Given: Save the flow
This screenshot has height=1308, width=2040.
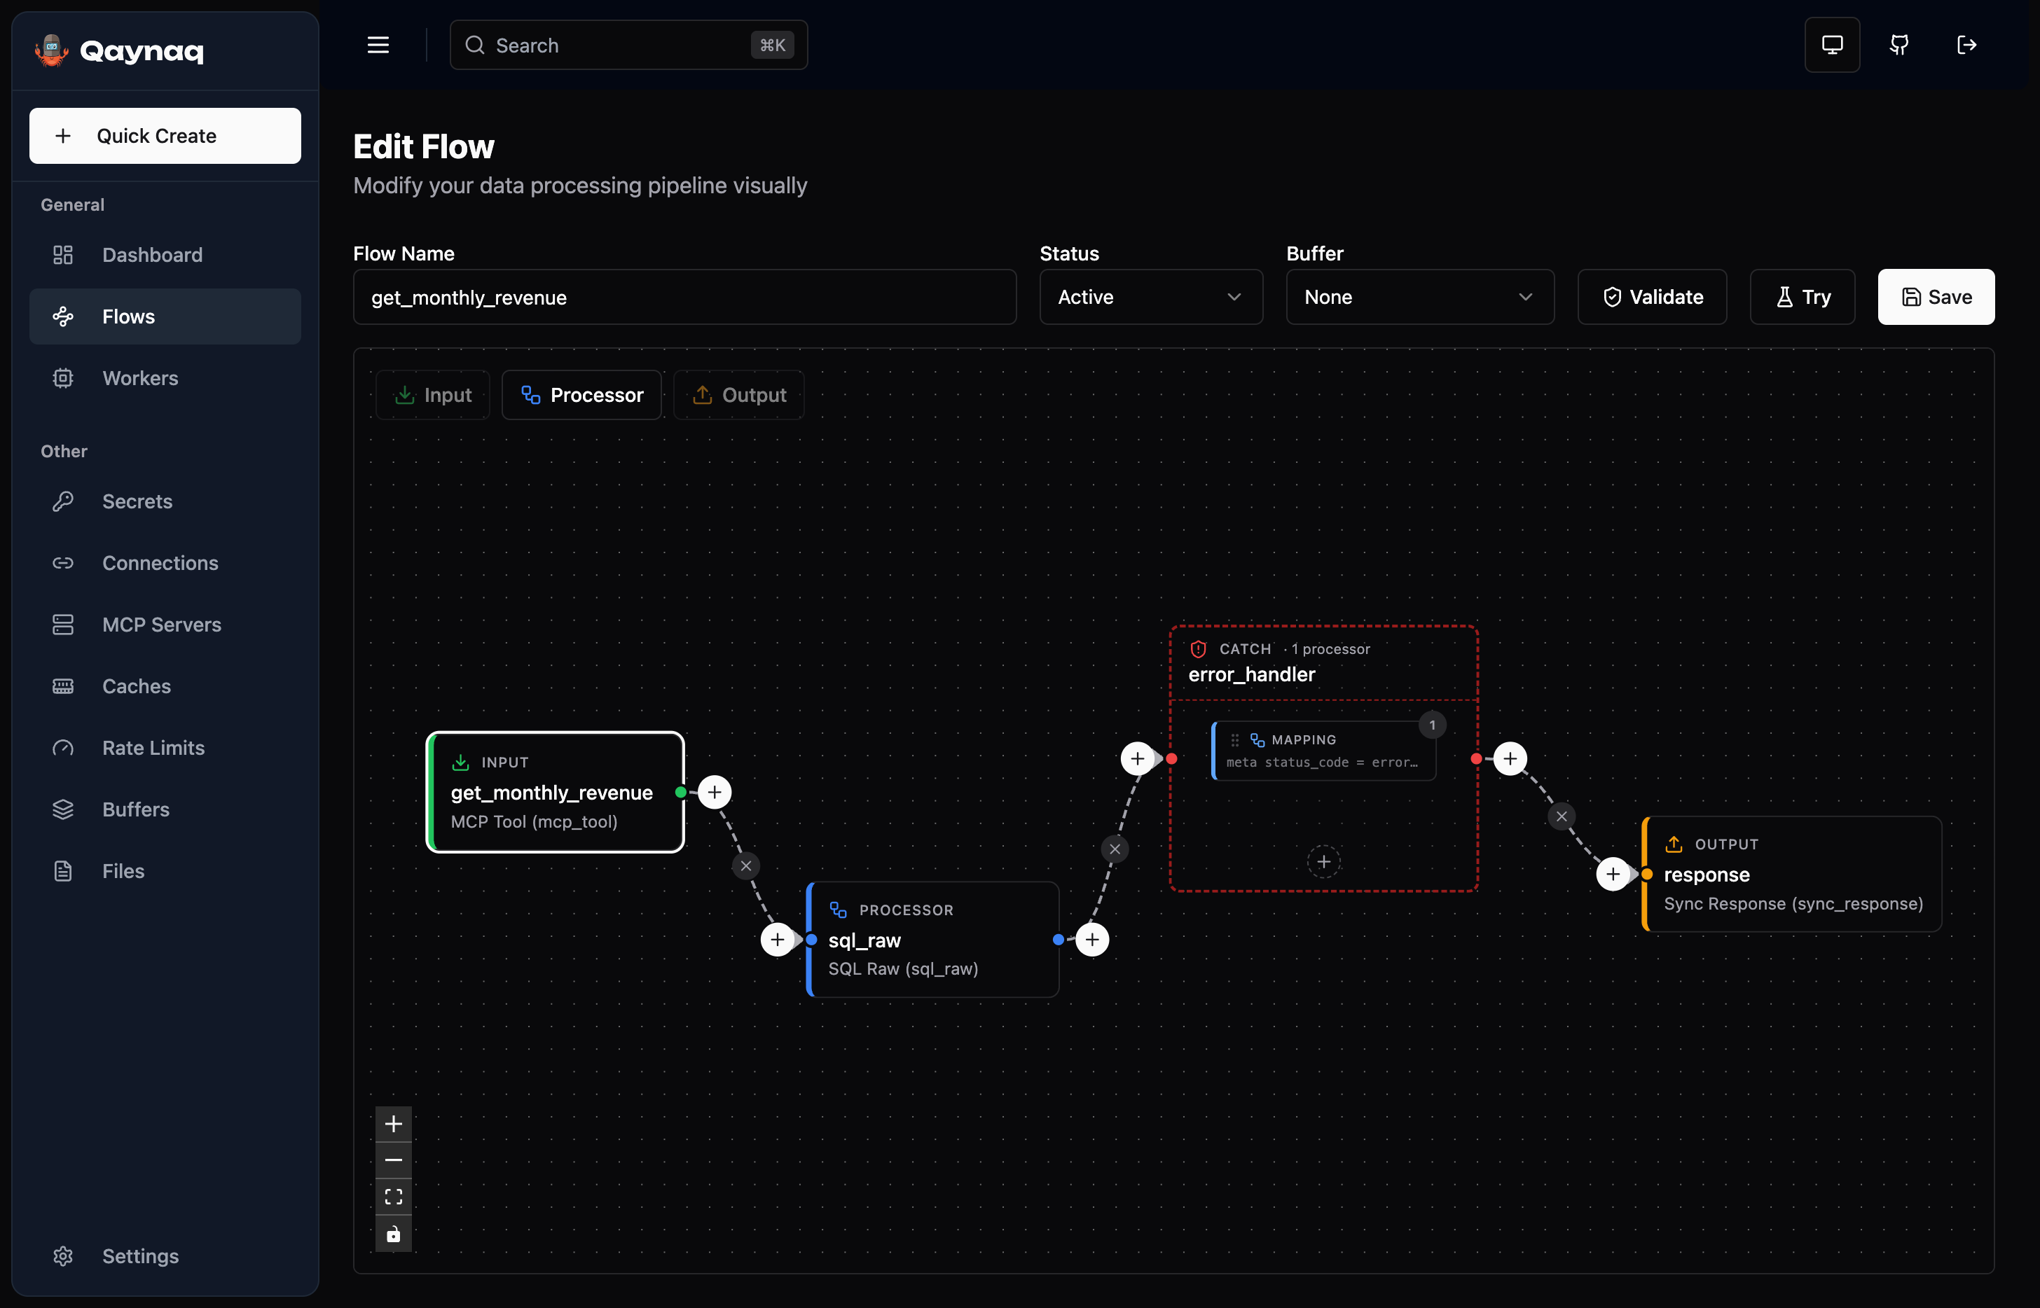Looking at the screenshot, I should coord(1936,298).
